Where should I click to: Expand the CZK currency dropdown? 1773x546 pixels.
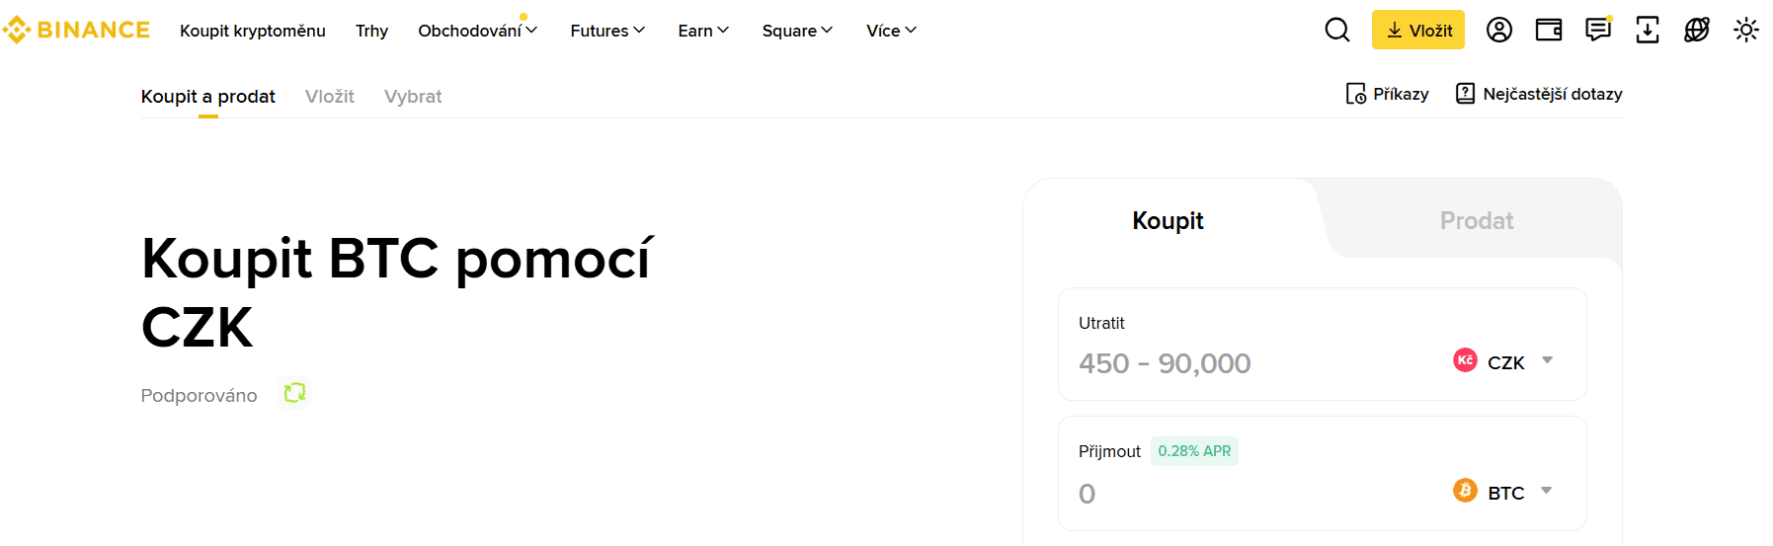coord(1503,361)
